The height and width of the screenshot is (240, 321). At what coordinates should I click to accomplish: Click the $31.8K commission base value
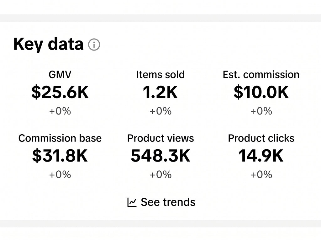coord(60,156)
